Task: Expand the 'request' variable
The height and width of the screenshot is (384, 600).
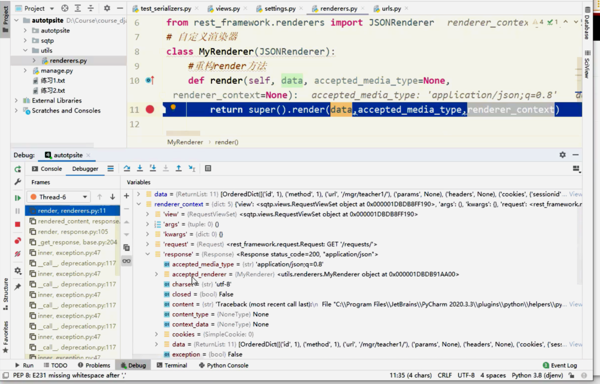Action: point(148,244)
